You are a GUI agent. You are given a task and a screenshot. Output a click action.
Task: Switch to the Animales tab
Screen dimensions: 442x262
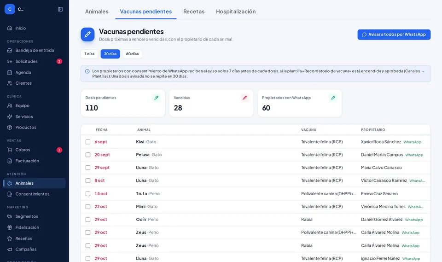click(x=97, y=12)
